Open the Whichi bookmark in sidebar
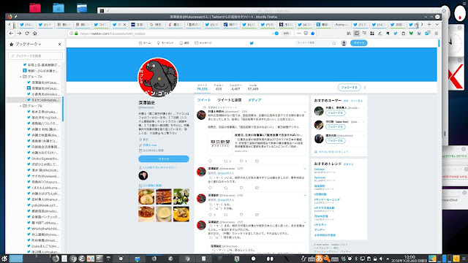The height and width of the screenshot is (263, 468). click(x=44, y=229)
